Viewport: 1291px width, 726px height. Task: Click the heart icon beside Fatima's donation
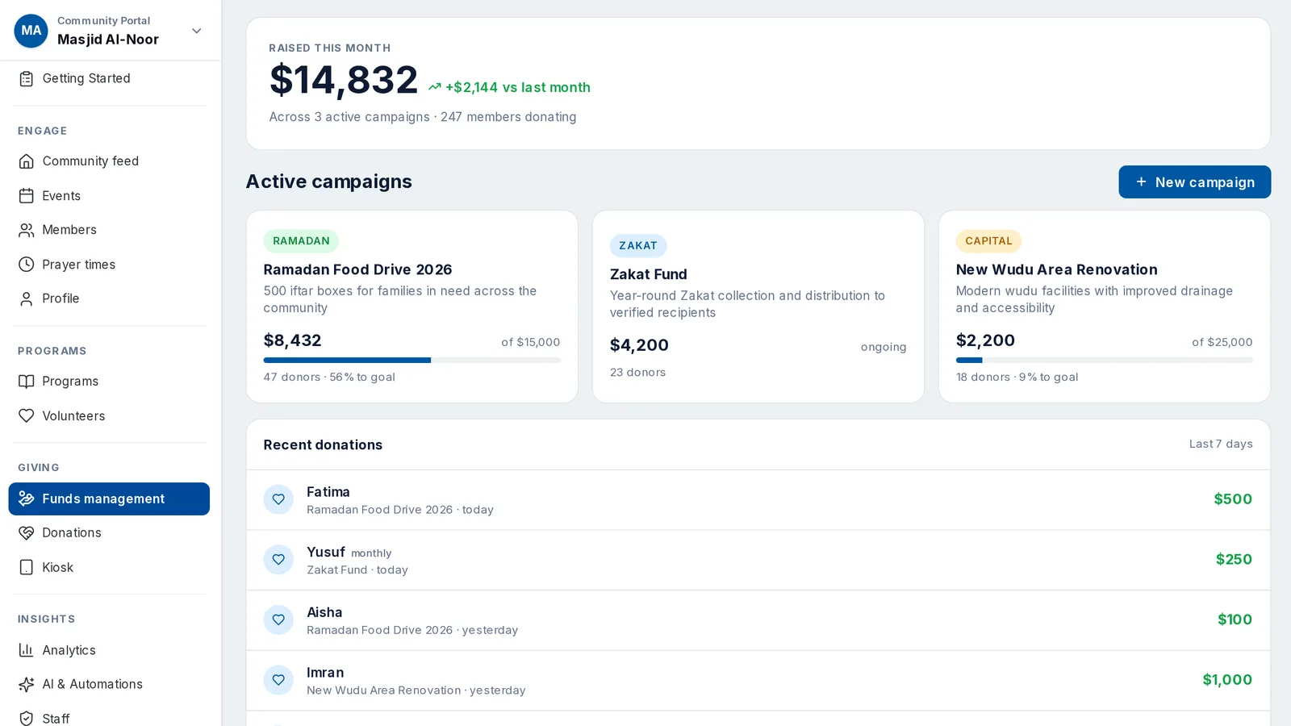(x=278, y=499)
